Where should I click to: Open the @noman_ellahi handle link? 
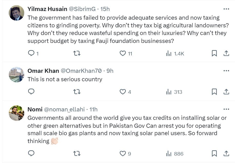tap(64, 109)
